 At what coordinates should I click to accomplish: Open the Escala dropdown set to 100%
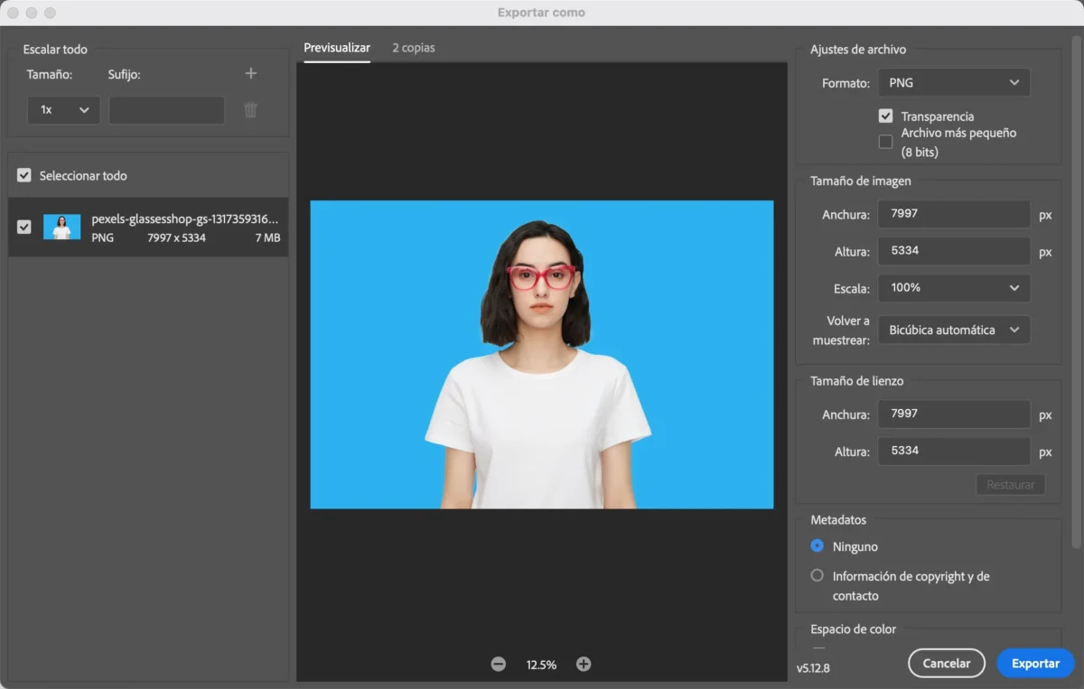953,288
